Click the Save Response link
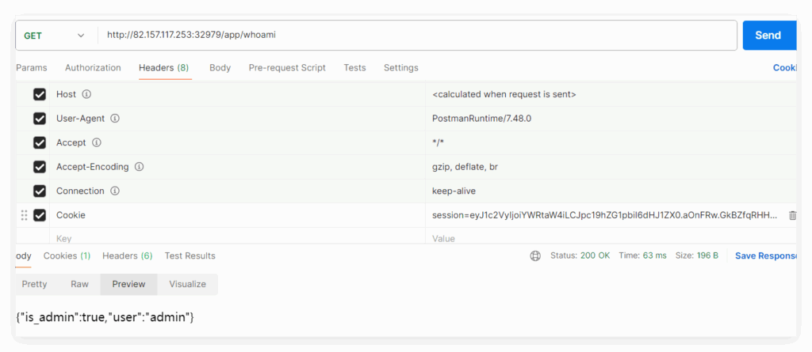 point(765,256)
